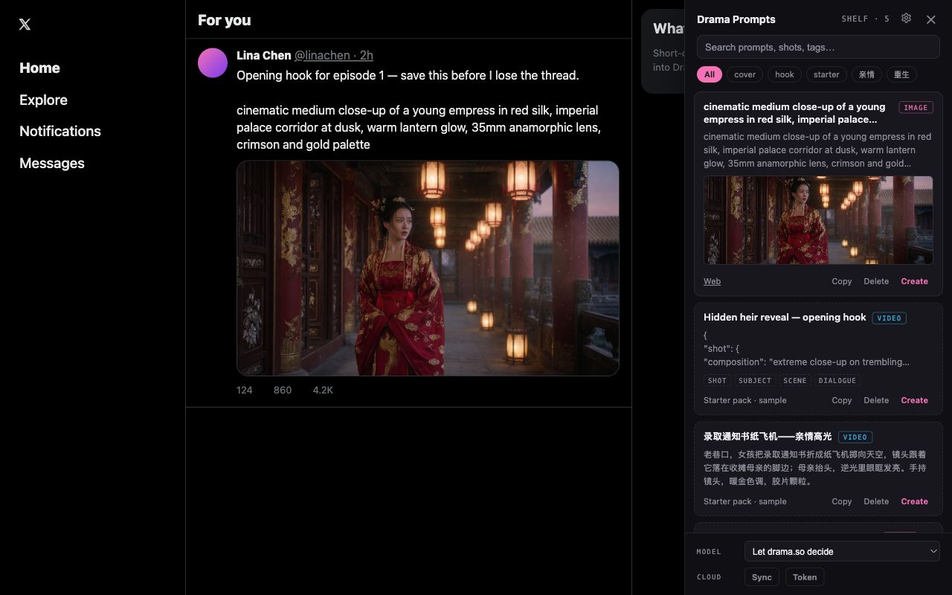This screenshot has width=952, height=595.
Task: Select the All filter chip
Action: coord(710,74)
